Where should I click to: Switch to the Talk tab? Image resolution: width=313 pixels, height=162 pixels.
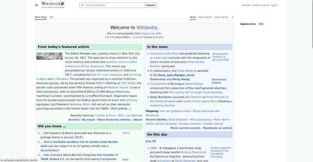click(x=51, y=17)
